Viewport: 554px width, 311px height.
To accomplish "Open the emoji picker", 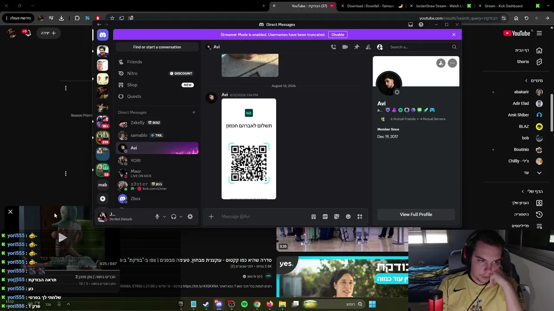I will pyautogui.click(x=348, y=216).
